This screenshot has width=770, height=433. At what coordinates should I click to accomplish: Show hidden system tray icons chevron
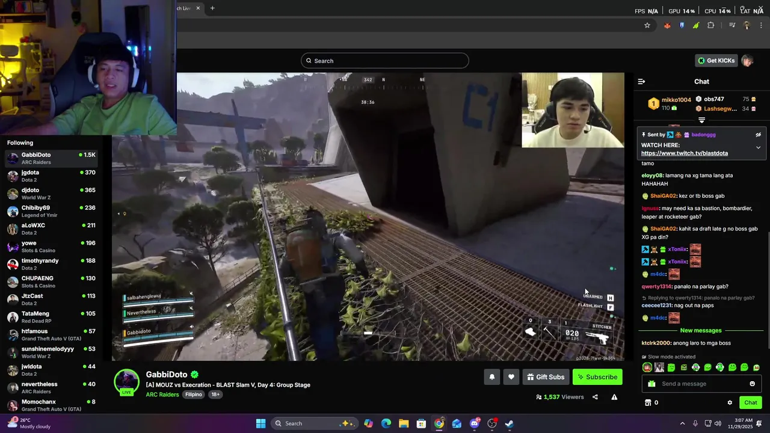[682, 423]
